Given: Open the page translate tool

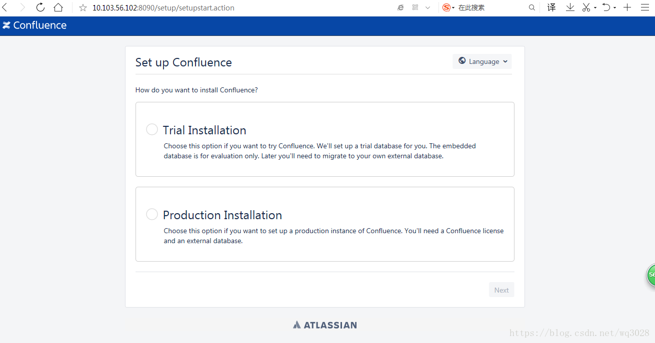Looking at the screenshot, I should [551, 7].
